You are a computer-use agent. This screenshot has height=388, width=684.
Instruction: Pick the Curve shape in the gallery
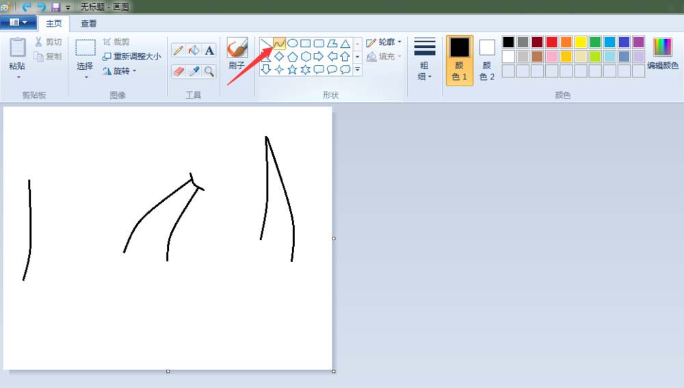click(x=279, y=43)
